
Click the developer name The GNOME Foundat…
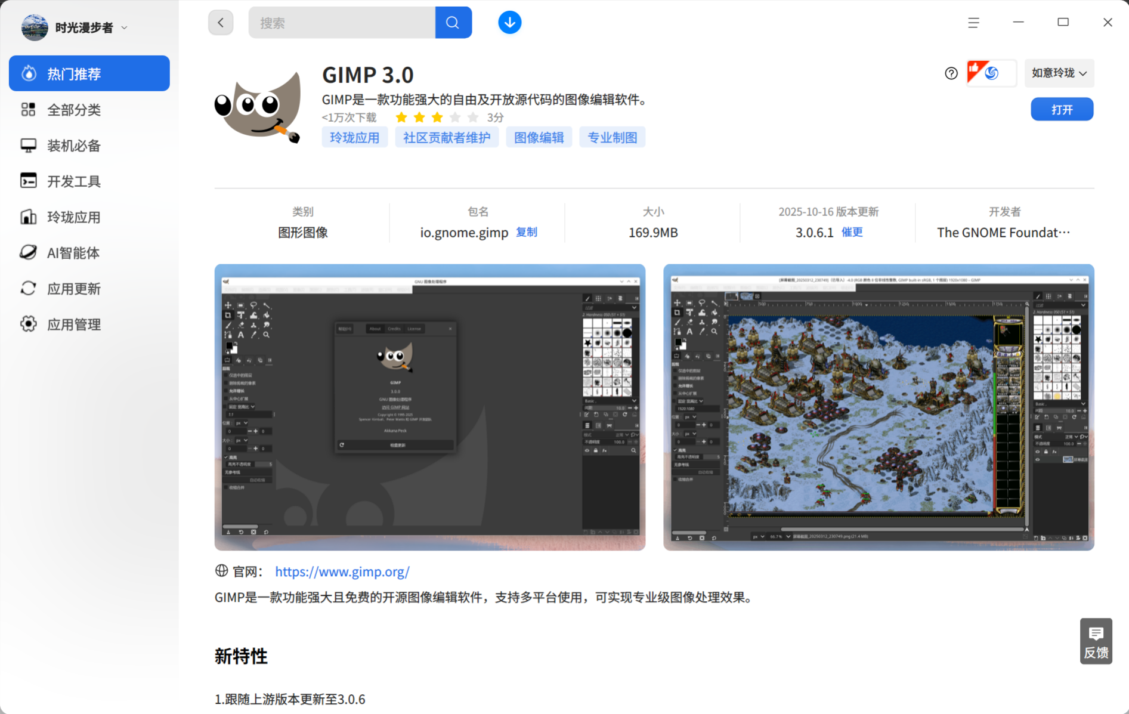[x=1004, y=233]
